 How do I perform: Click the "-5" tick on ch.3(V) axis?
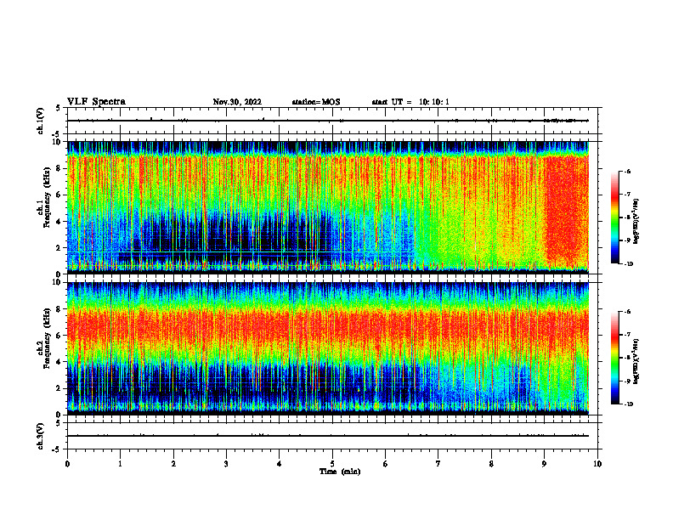[x=57, y=449]
